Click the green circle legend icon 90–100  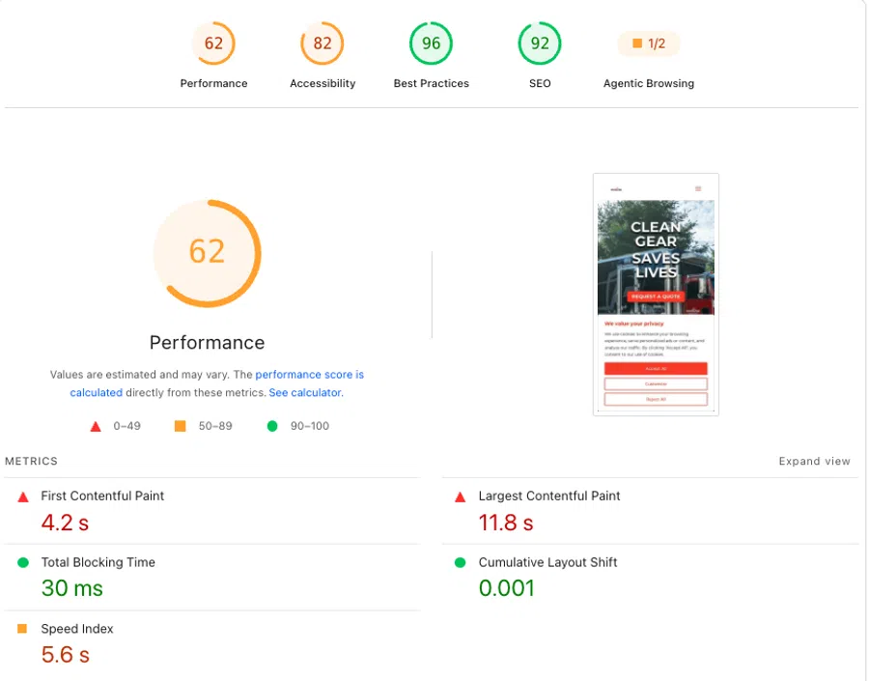pos(272,426)
